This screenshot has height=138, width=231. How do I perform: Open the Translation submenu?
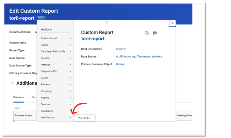coord(56,111)
